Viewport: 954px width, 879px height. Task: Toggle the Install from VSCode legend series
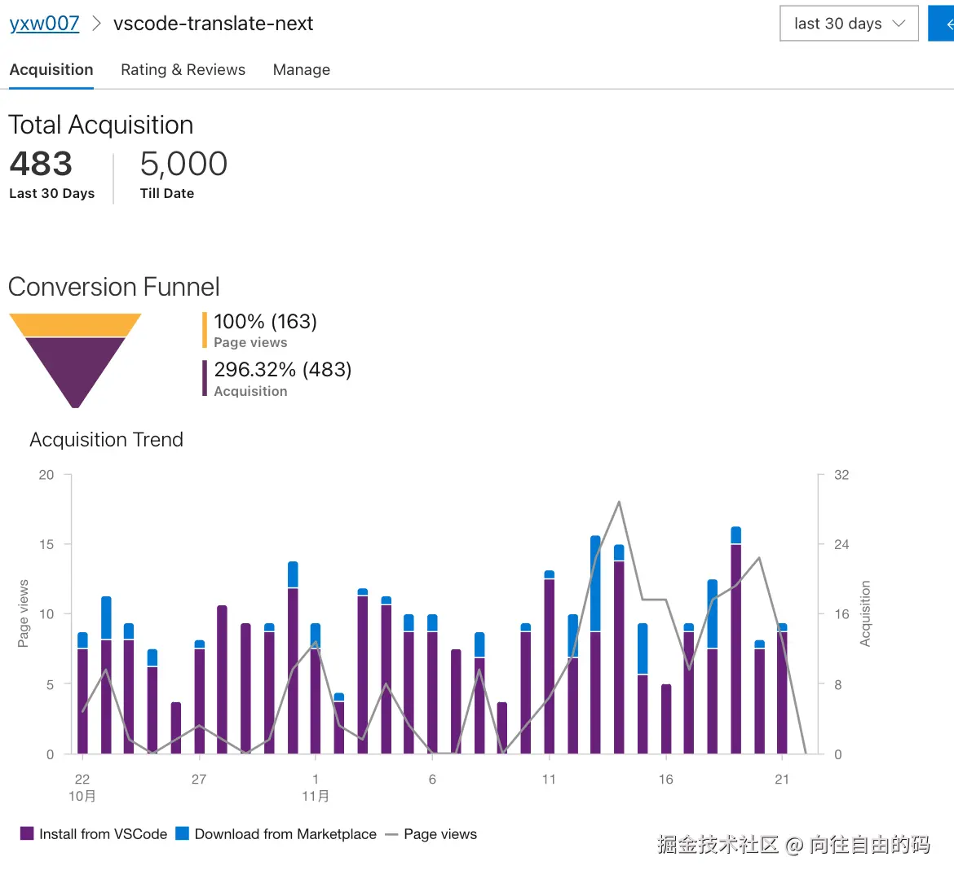(x=103, y=834)
